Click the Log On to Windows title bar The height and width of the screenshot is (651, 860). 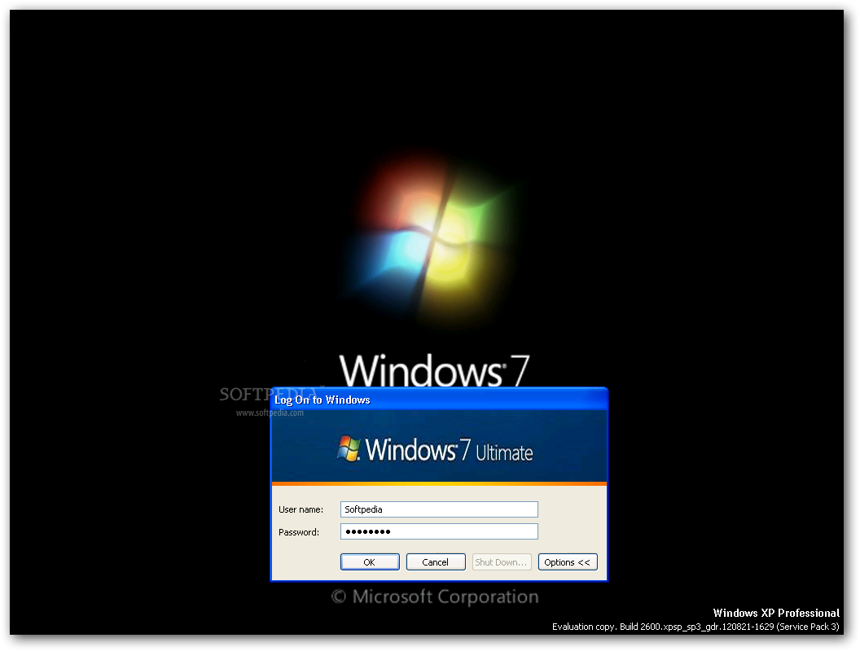click(439, 400)
